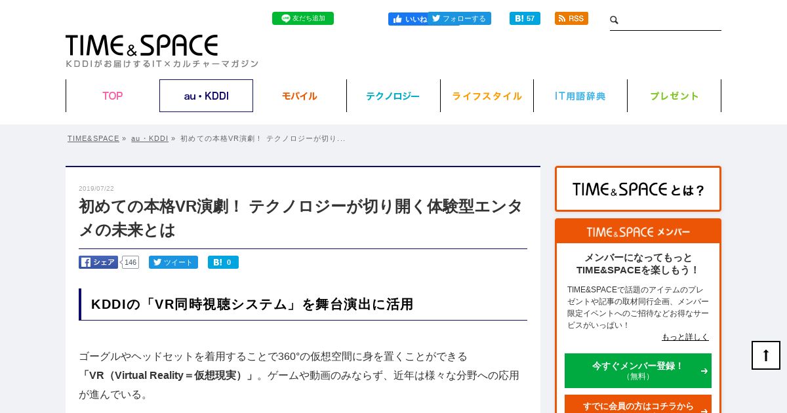Click the current-page breadcrumb 初めての本格VR演劇！
The image size is (787, 413).
(x=262, y=138)
